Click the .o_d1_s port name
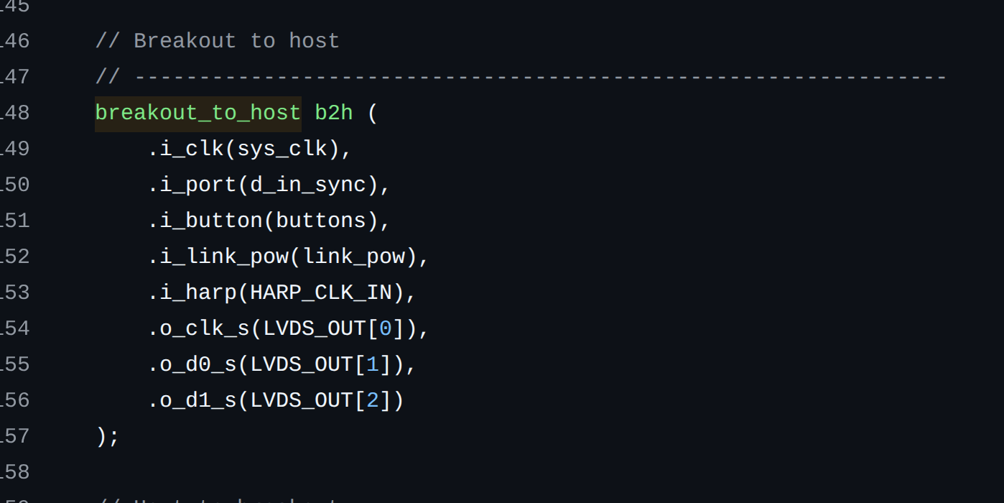1004x503 pixels. click(x=192, y=401)
